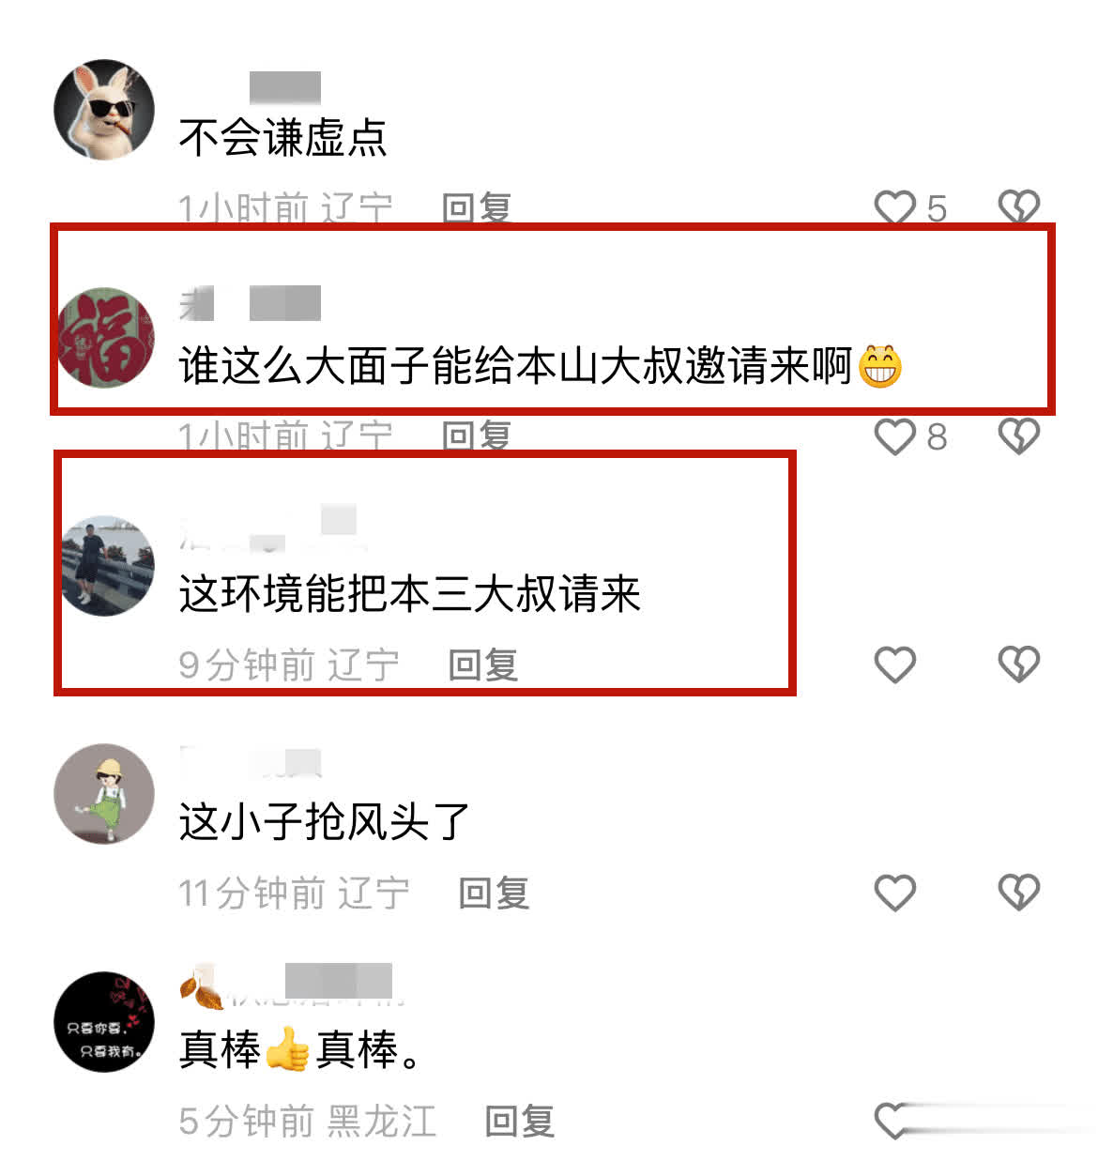Open the rabbit with sunglasses avatar profile

click(104, 110)
